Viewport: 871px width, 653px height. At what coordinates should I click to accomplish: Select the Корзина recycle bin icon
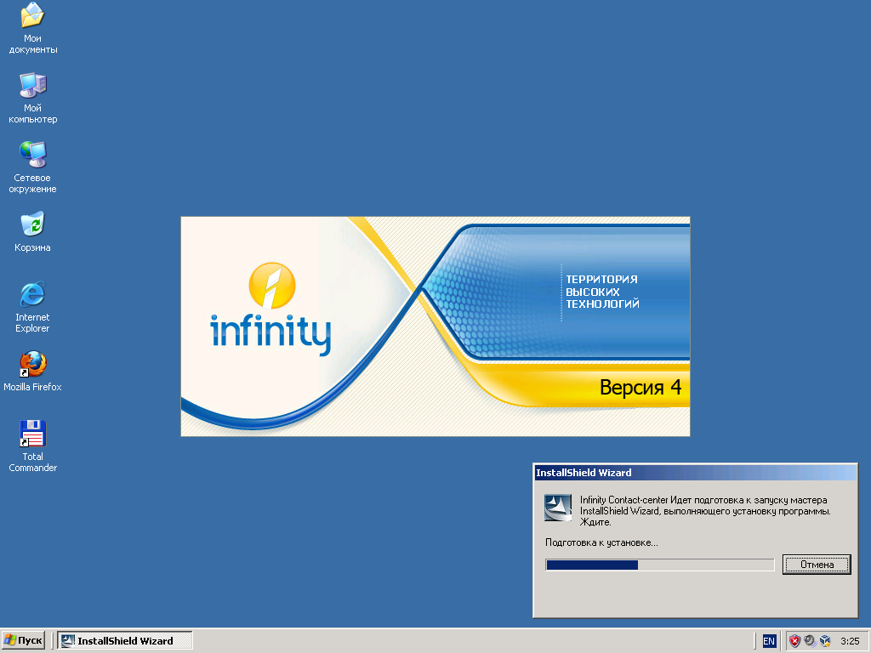point(33,231)
